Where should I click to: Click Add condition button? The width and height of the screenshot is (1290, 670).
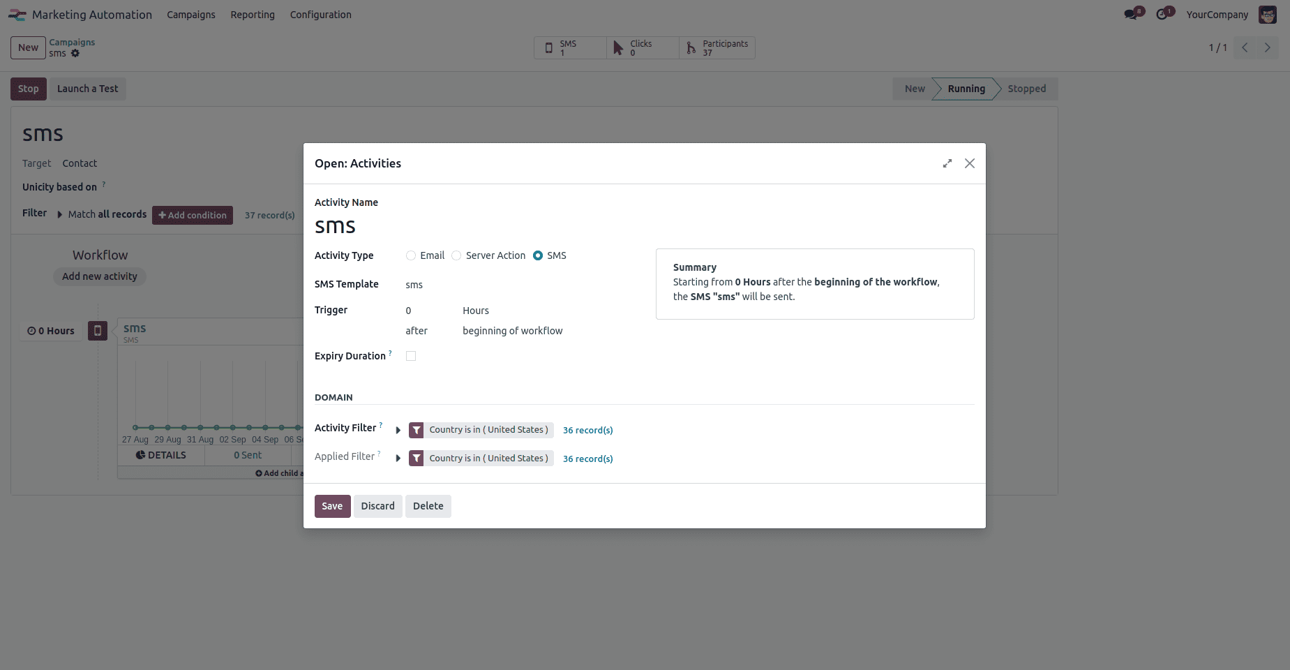(x=193, y=215)
